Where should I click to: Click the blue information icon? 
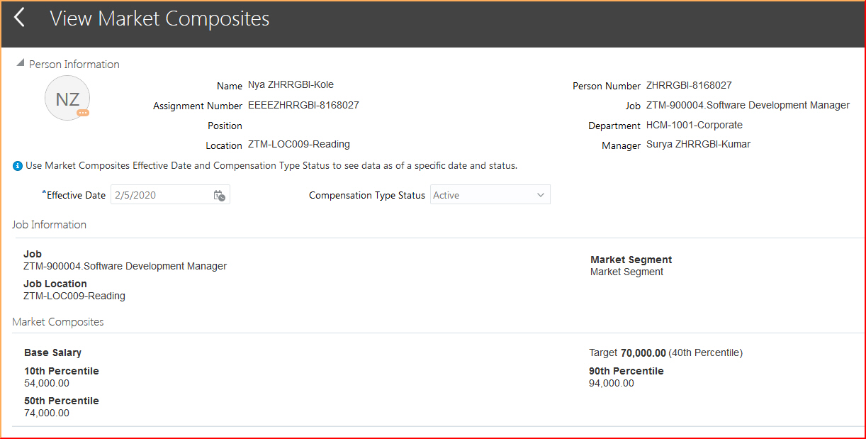tap(18, 166)
